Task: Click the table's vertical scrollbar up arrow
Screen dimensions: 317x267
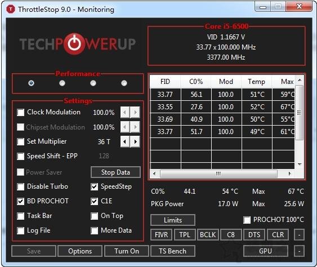Action: click(300, 80)
